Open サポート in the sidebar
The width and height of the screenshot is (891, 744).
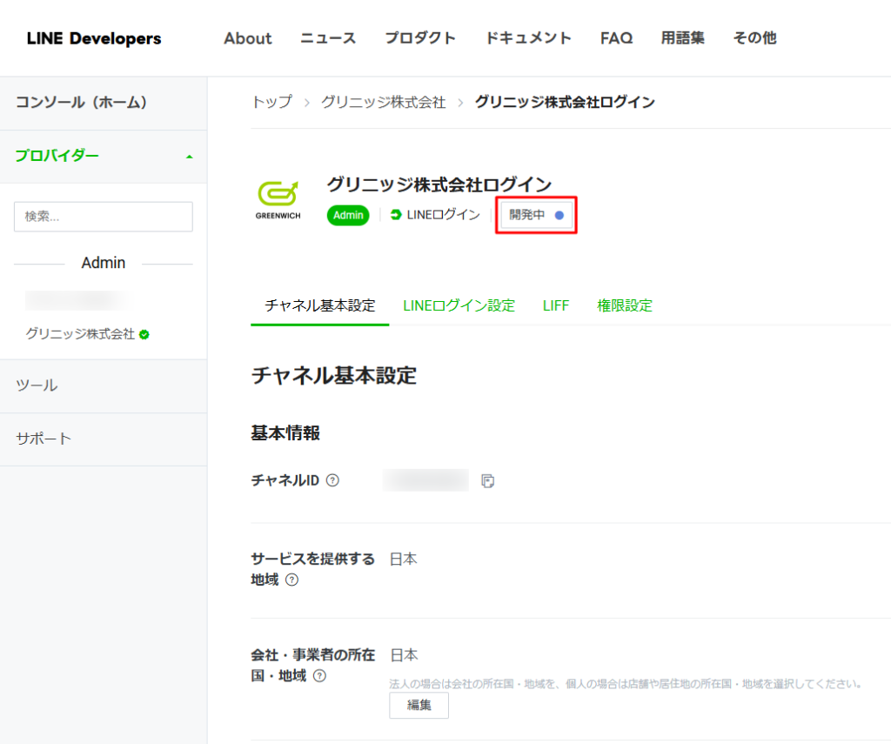pos(104,439)
